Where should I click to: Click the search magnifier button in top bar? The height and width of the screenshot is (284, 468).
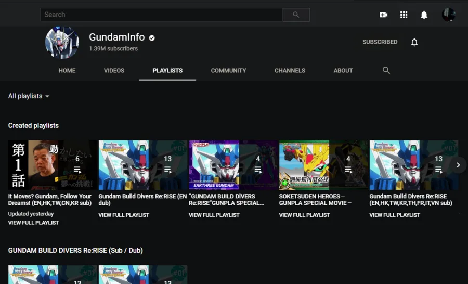click(x=296, y=15)
